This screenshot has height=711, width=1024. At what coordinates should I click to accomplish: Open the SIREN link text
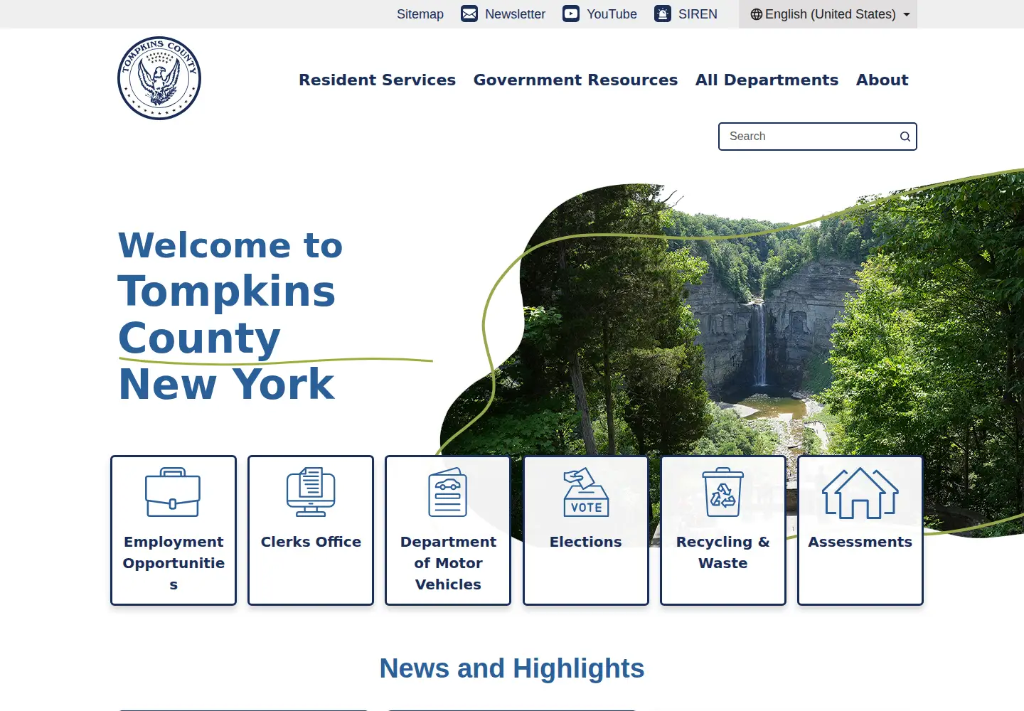coord(698,14)
